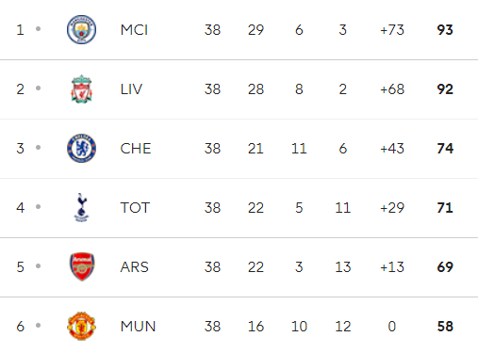The height and width of the screenshot is (353, 478).
Task: Click Liverpool's +68 goal difference
Action: (392, 89)
